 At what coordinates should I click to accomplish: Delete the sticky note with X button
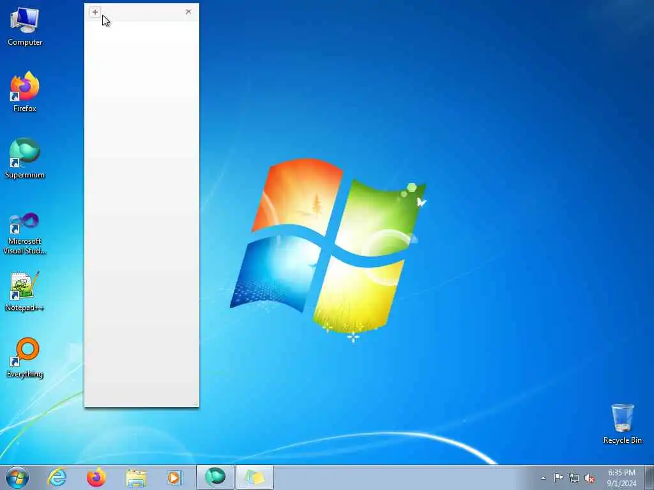click(x=188, y=11)
